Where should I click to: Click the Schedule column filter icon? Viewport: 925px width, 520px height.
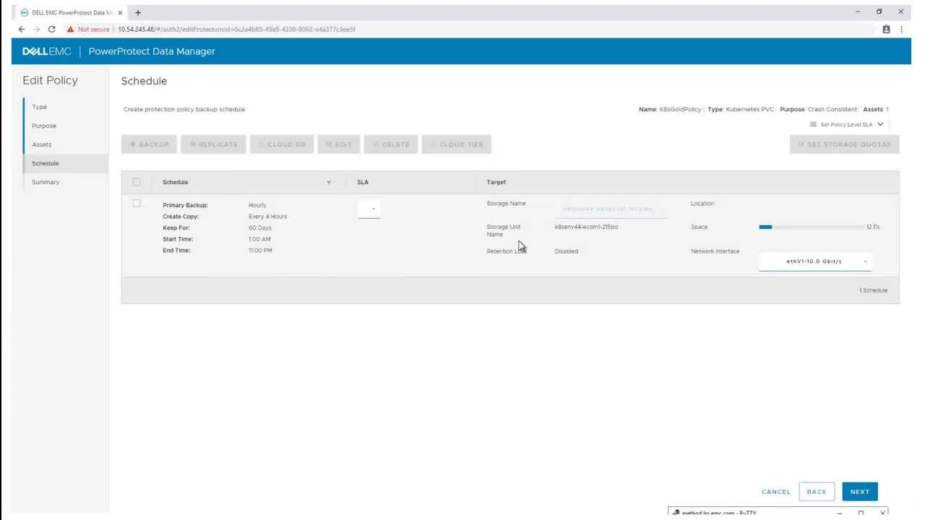[329, 183]
